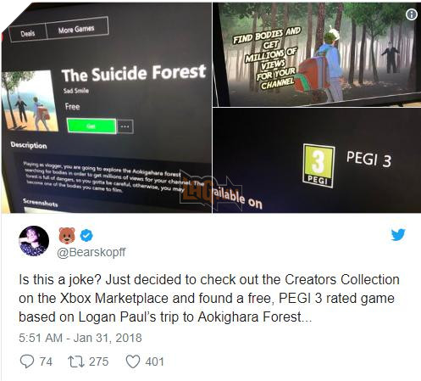Viewport: 421px width, 381px height.
Task: Open the three-dot more options button
Action: pyautogui.click(x=125, y=126)
